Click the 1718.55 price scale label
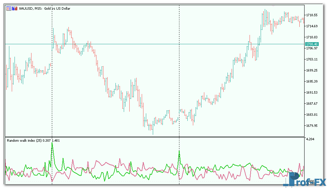 tap(311, 15)
